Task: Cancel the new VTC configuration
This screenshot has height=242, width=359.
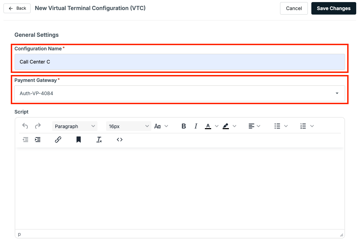Action: [x=294, y=8]
